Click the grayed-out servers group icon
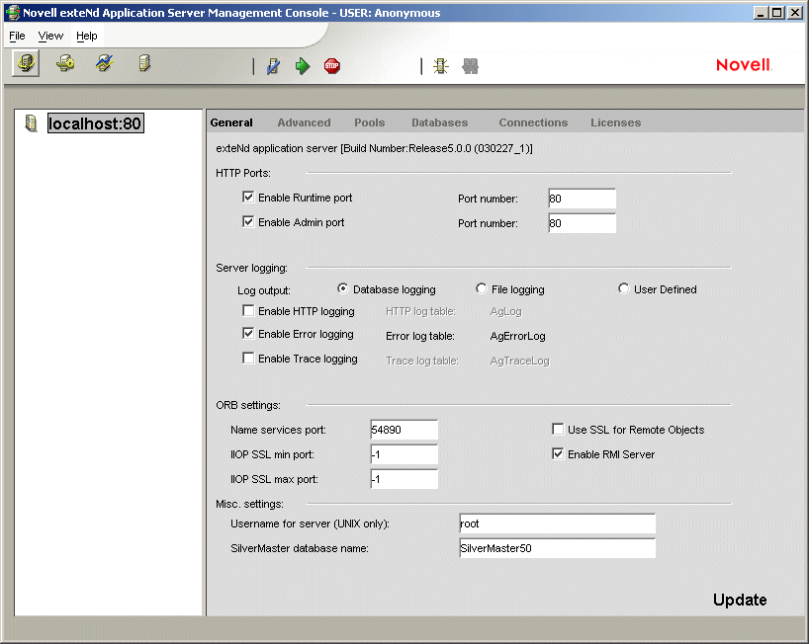 coord(470,66)
